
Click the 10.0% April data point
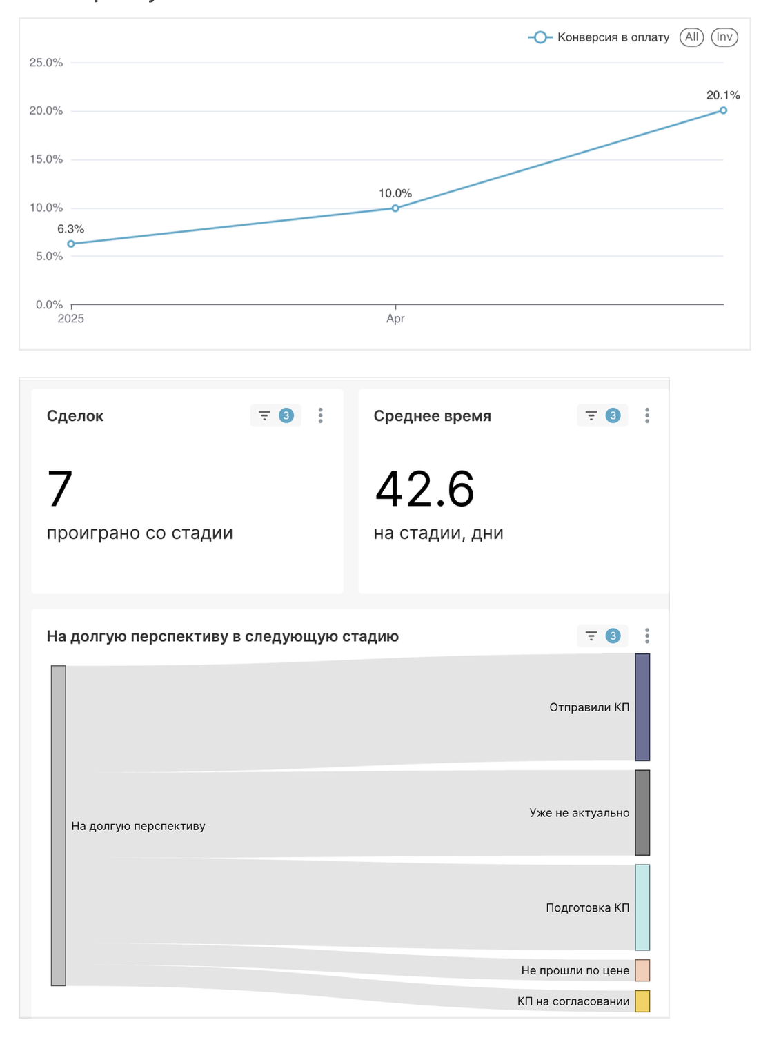[x=395, y=208]
